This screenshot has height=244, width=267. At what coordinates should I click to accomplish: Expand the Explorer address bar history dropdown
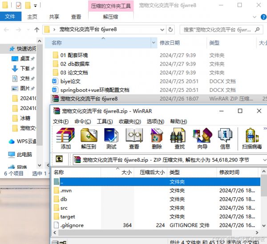click(x=162, y=30)
